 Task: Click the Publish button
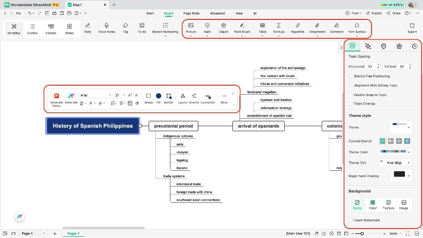click(x=374, y=13)
